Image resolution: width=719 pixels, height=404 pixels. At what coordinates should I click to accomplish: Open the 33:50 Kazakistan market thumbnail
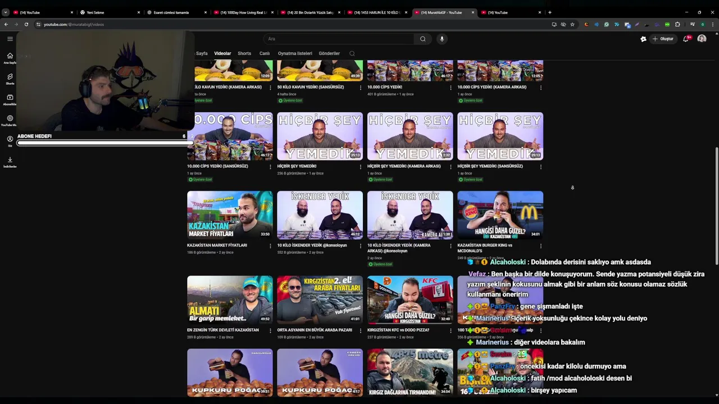pos(230,215)
